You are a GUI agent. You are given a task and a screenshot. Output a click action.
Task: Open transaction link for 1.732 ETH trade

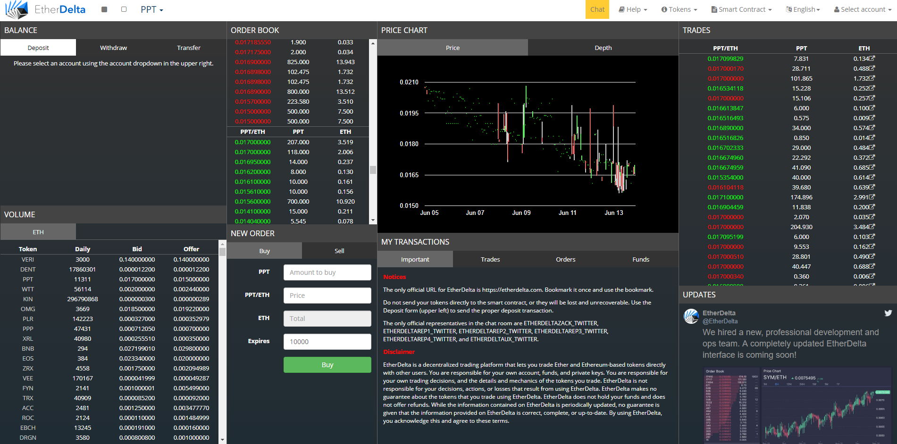(x=872, y=78)
